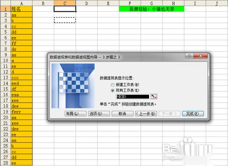Select column C header

pos(65,3)
